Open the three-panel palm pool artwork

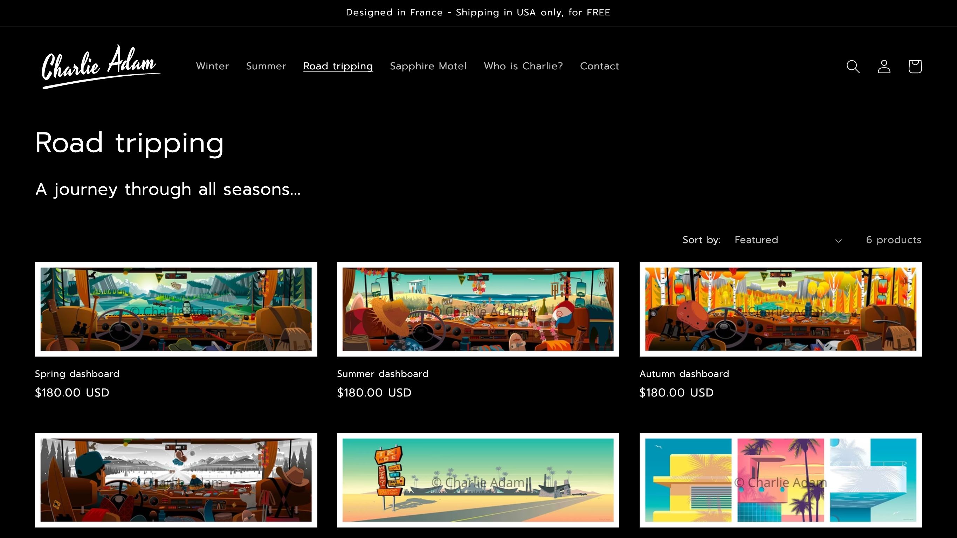point(780,480)
